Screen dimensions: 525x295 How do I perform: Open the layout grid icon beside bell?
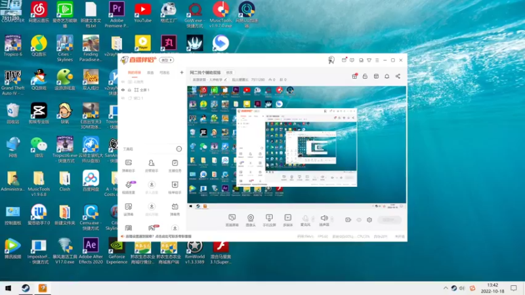pyautogui.click(x=376, y=76)
